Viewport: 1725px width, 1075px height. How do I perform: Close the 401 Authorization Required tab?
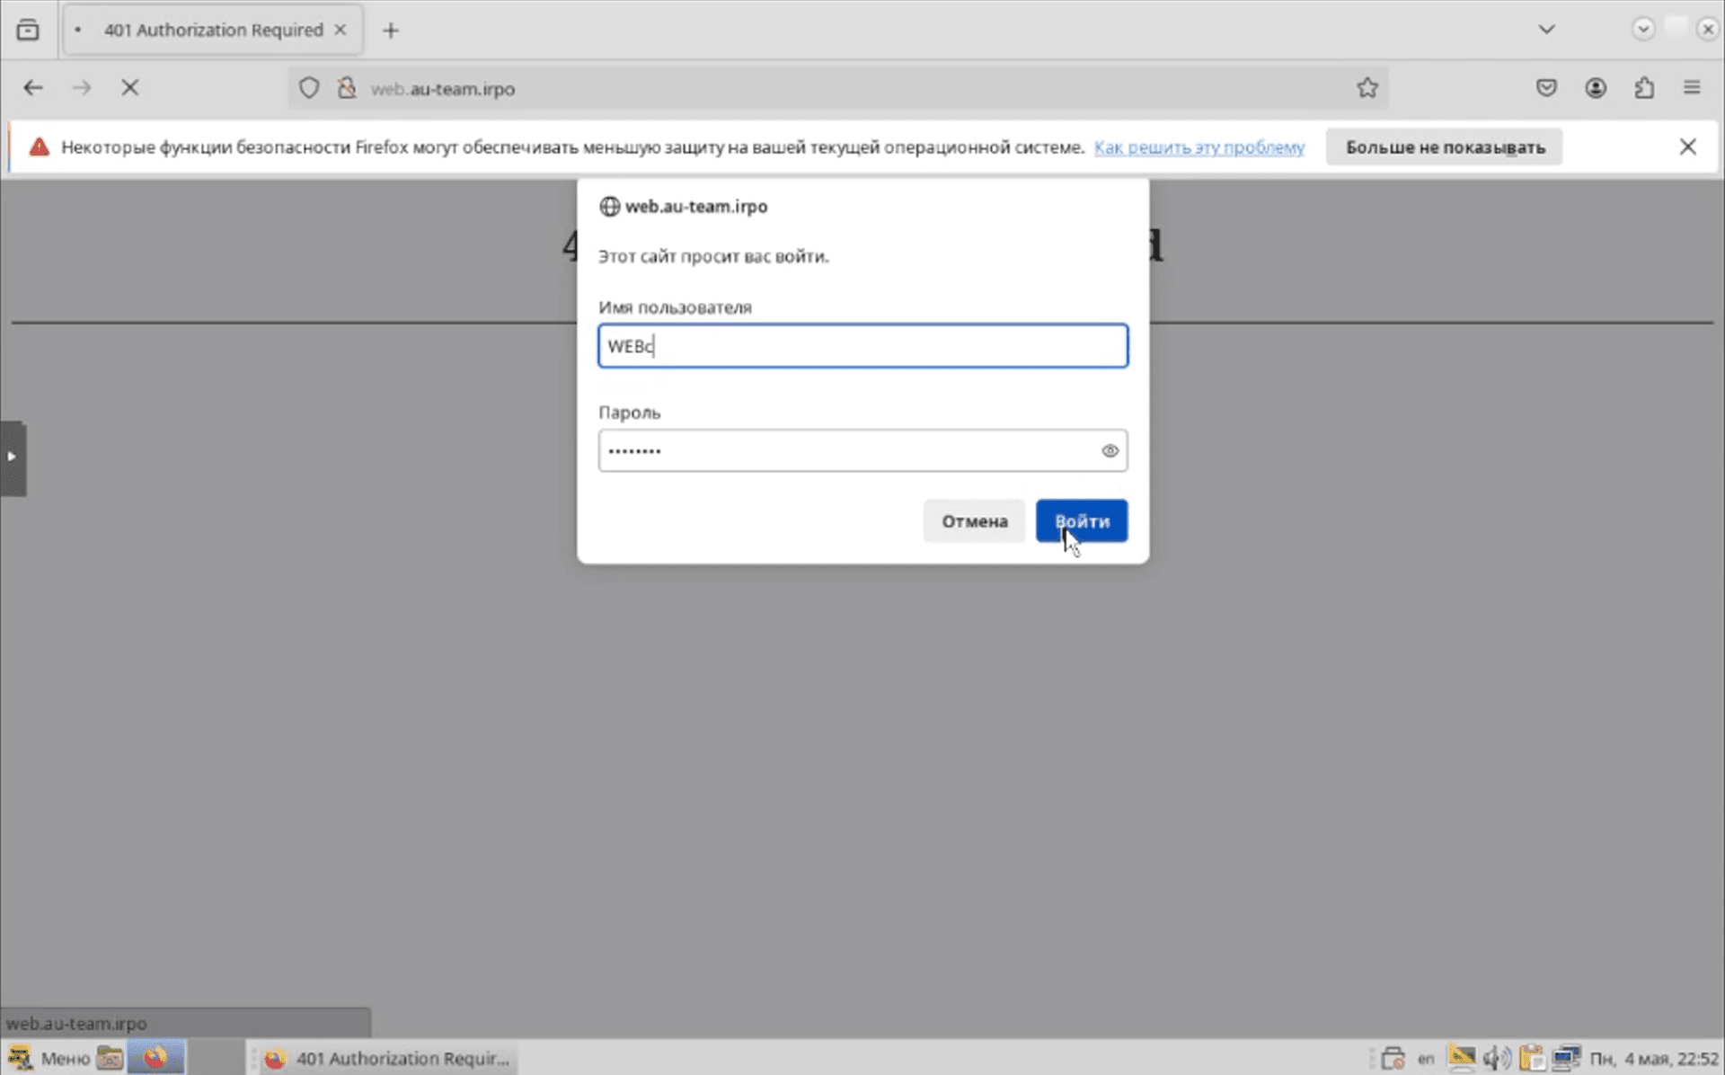(341, 30)
